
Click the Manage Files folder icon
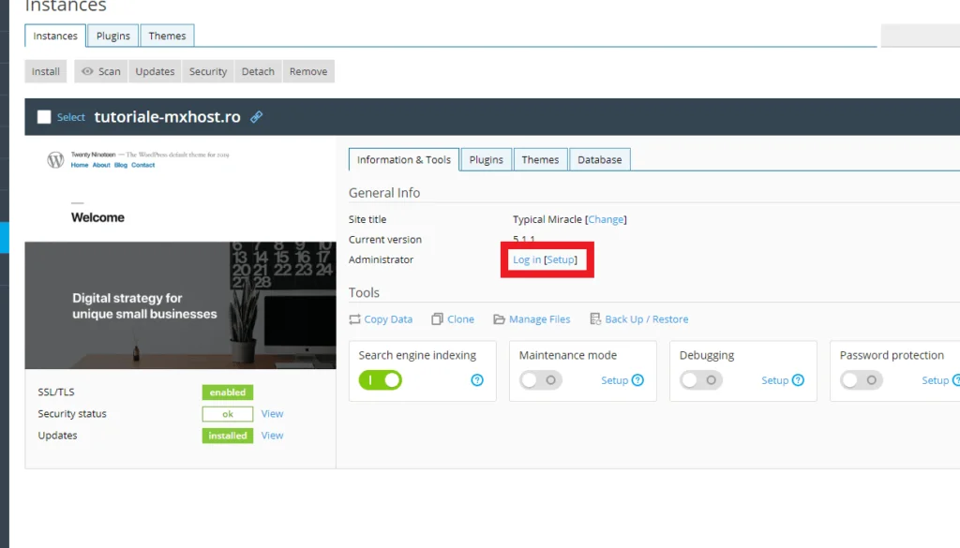coord(499,319)
